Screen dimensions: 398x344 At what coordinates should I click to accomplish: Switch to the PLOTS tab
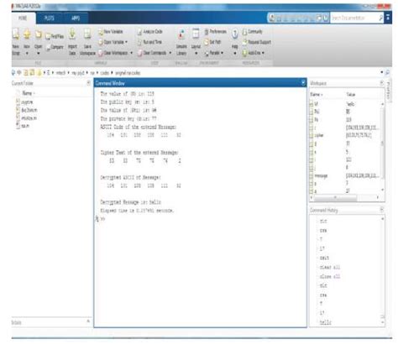(x=49, y=18)
